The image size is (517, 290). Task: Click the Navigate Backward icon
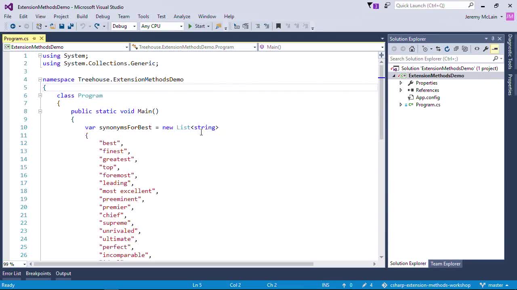point(13,26)
